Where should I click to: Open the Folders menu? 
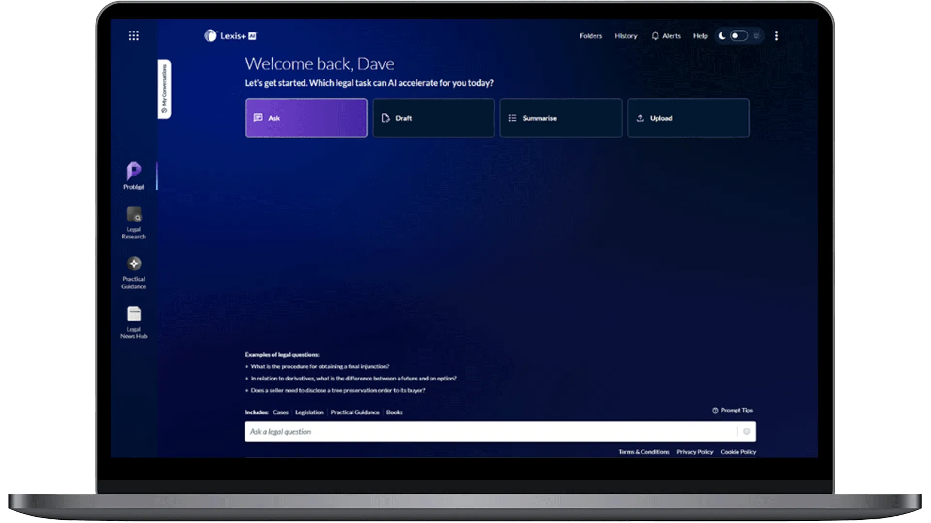591,36
